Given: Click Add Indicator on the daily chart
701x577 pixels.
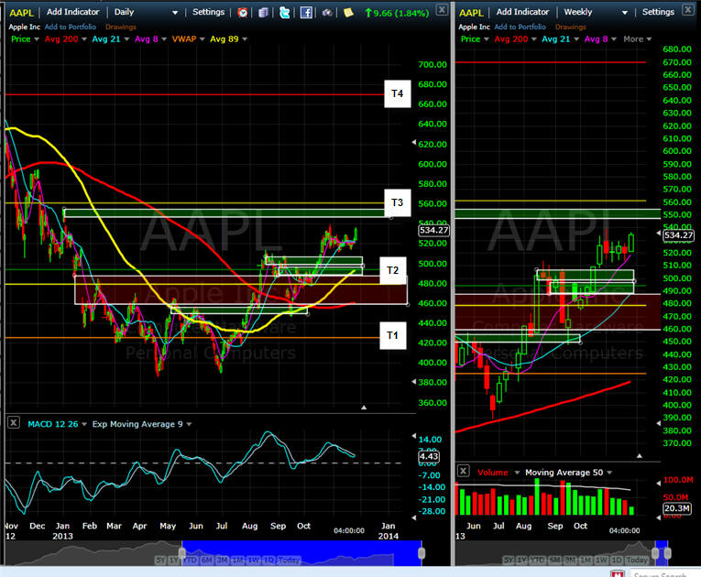Looking at the screenshot, I should point(73,12).
